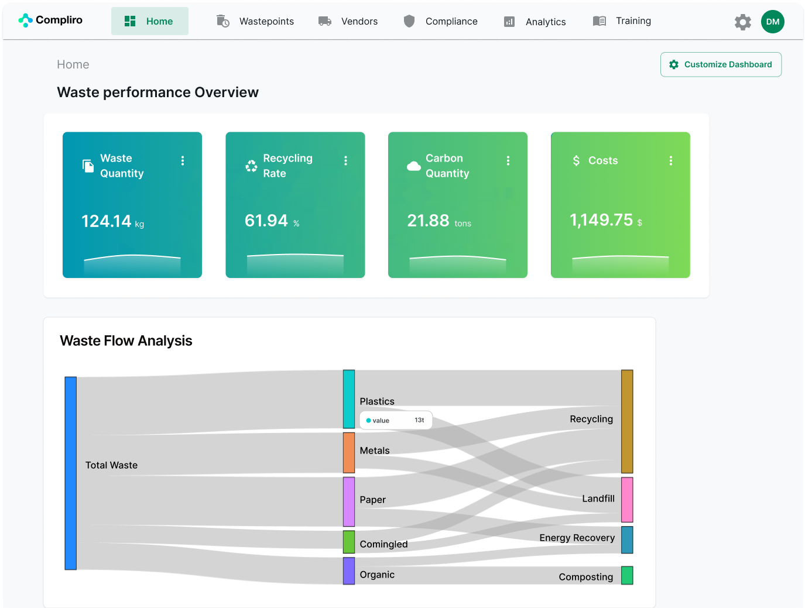805x608 pixels.
Task: Click the Training book icon
Action: [599, 21]
